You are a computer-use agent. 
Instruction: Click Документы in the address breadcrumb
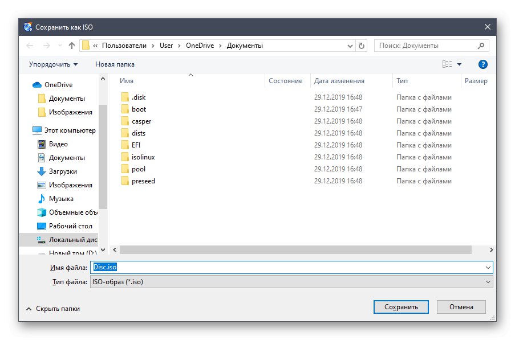coord(245,46)
